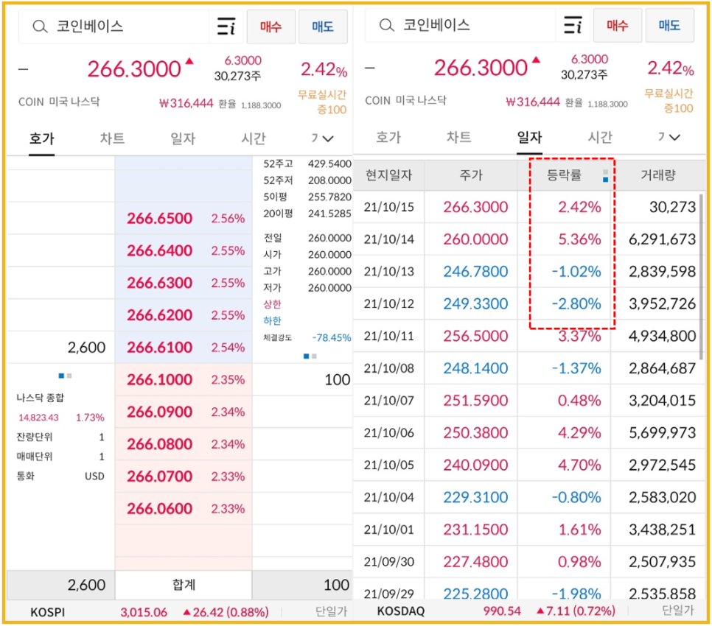Open the 7 dropdown on the right panel

(x=669, y=138)
